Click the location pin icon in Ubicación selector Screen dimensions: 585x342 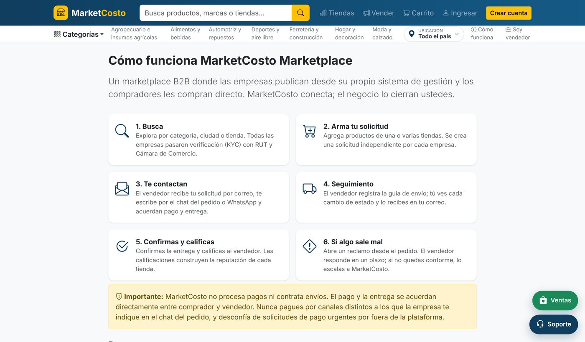tap(412, 34)
